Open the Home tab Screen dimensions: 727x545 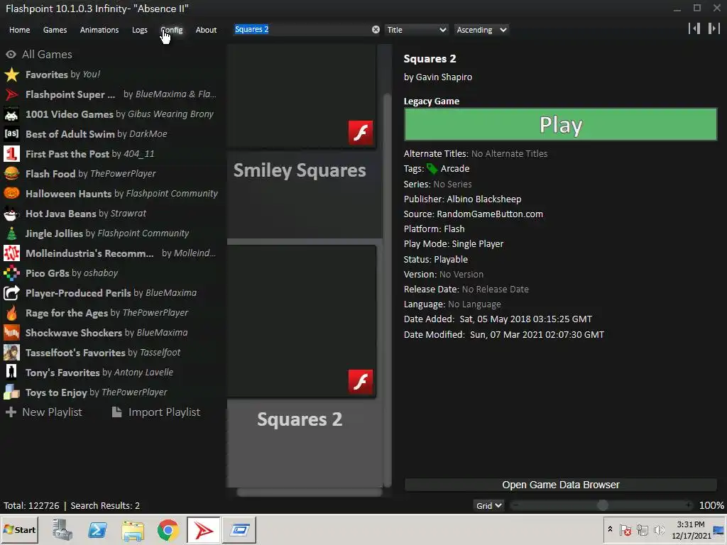(x=19, y=30)
